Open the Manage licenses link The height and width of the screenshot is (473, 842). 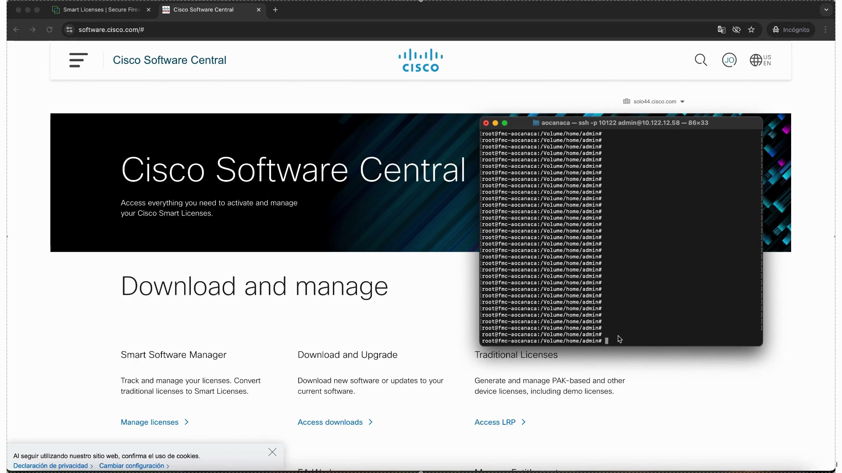154,422
